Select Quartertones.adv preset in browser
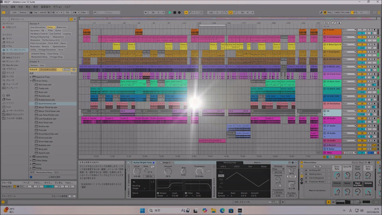382x215 pixels. point(47,104)
